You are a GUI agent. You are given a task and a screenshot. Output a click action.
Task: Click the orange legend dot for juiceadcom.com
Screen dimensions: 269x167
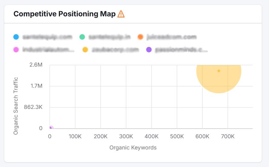click(x=140, y=37)
